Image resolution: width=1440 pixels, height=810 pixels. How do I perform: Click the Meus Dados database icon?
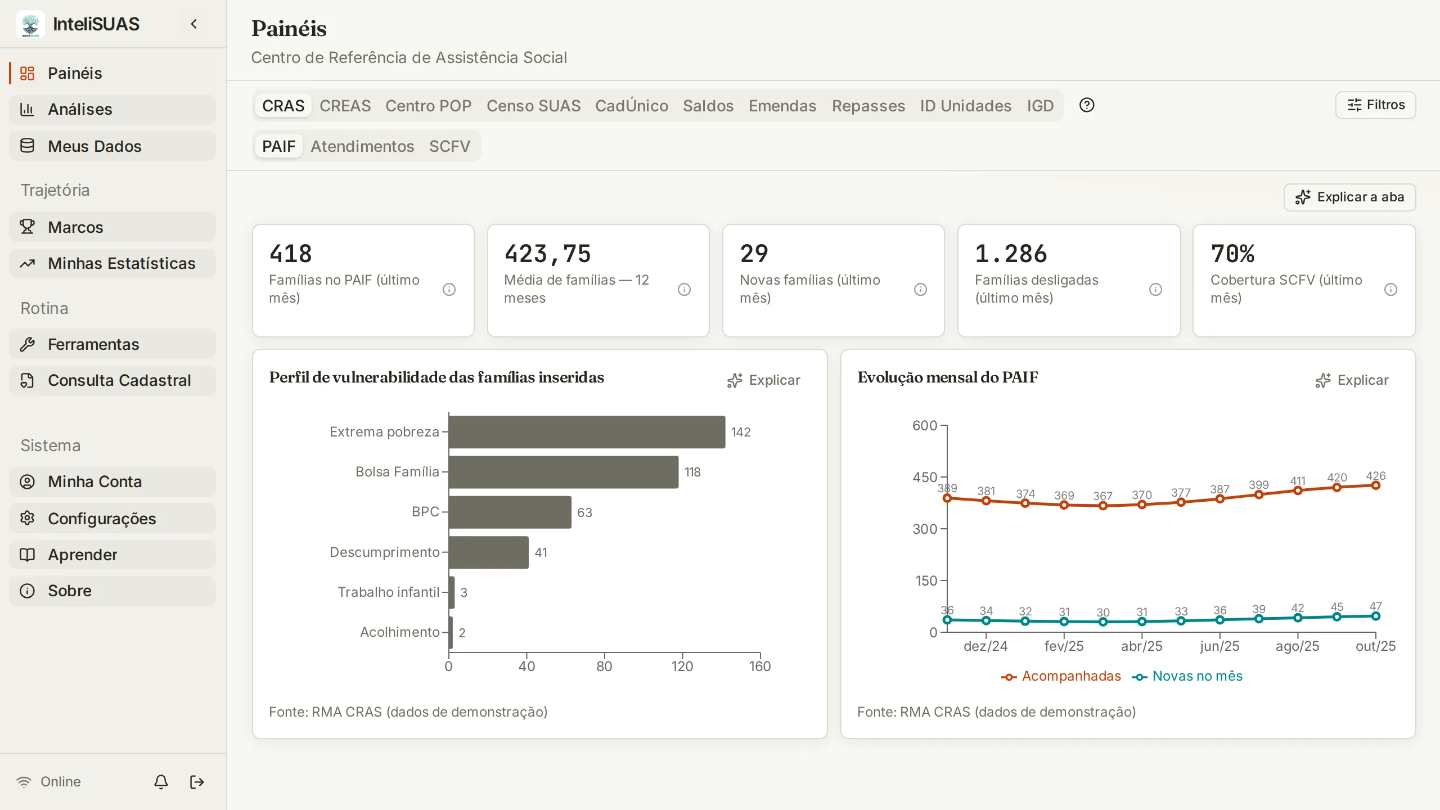[27, 146]
